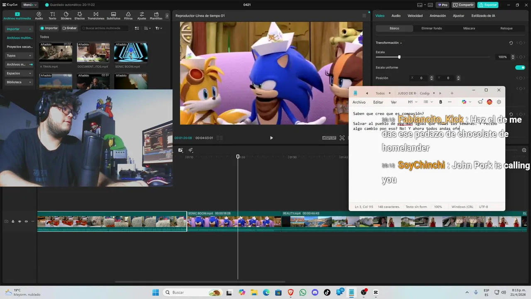Image resolution: width=531 pixels, height=299 pixels.
Task: Hide the main track with eye icon
Action: click(19, 221)
